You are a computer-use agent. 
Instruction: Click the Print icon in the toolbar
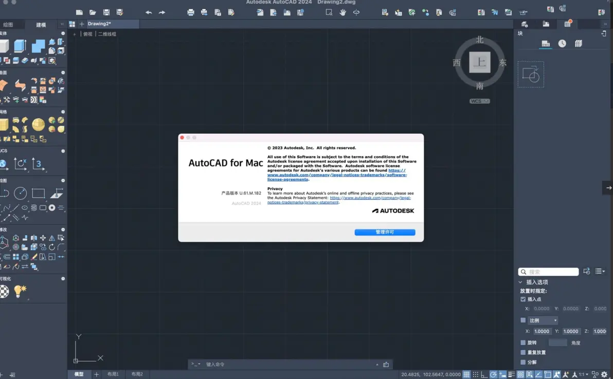point(190,12)
